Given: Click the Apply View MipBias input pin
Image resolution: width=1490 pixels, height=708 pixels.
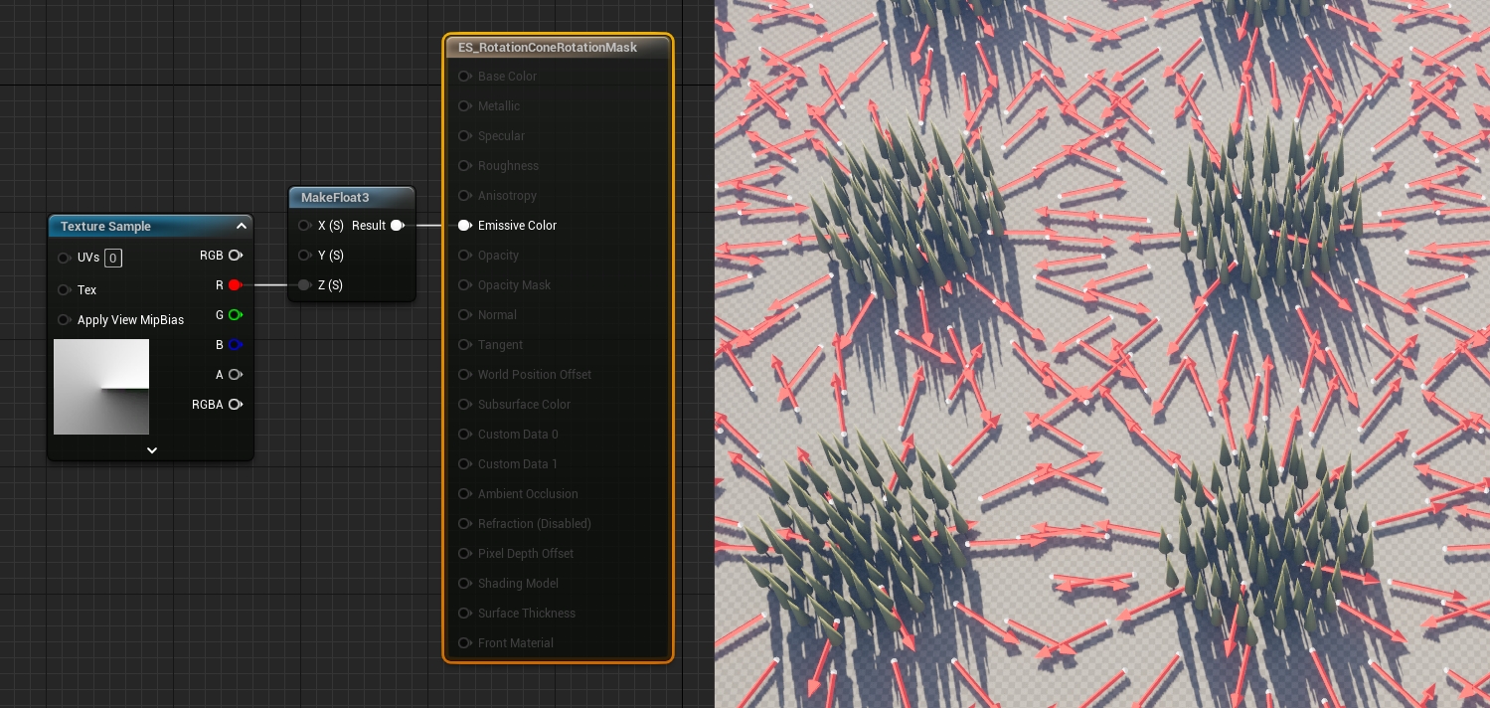Looking at the screenshot, I should 64,320.
